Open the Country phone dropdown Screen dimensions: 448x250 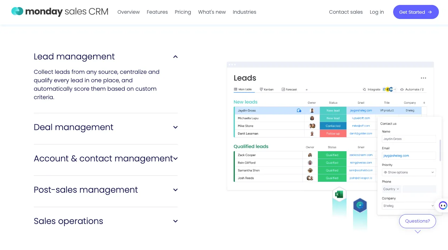tap(391, 189)
